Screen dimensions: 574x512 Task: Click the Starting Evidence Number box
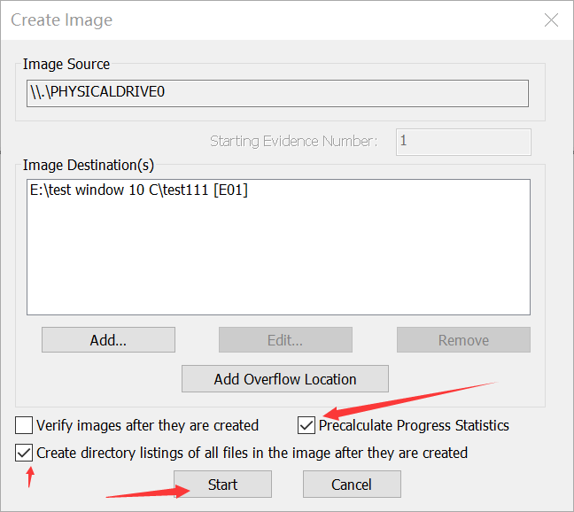click(463, 141)
